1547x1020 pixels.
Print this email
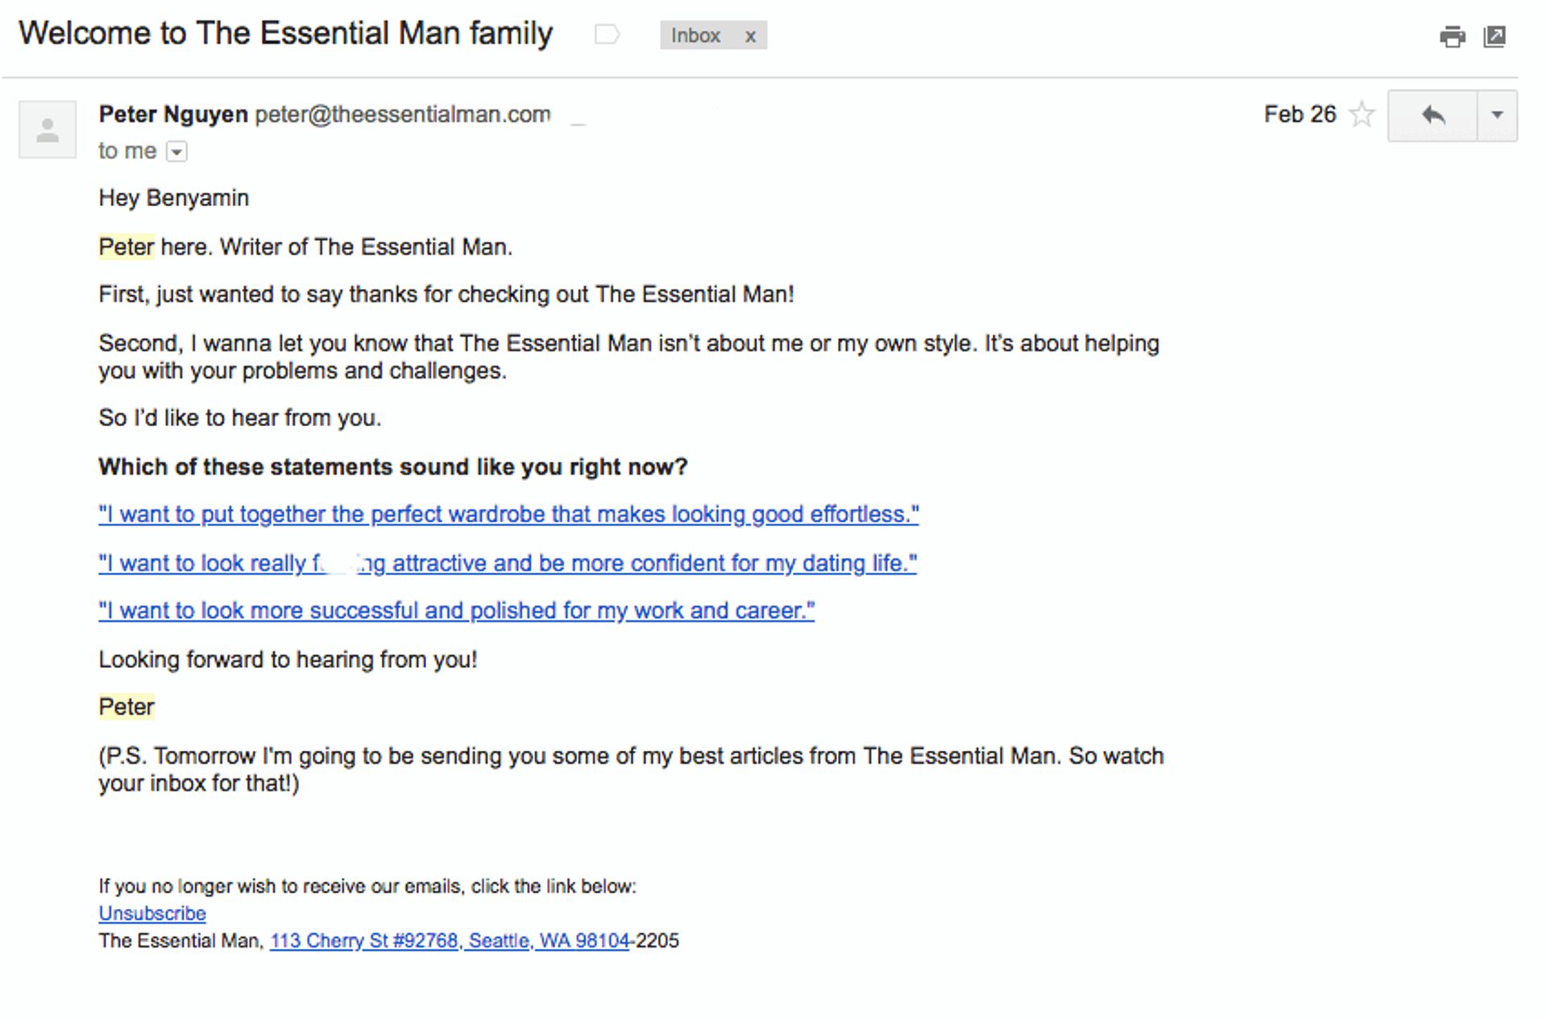pos(1454,35)
